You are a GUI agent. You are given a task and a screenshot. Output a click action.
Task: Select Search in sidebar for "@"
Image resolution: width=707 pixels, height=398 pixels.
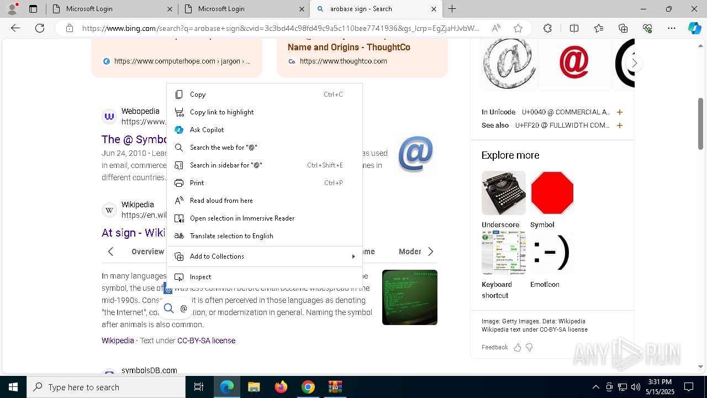(265, 165)
